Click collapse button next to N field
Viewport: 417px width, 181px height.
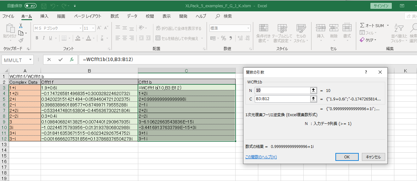(313, 90)
